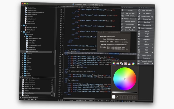
Task: Click the Remove Comments icon
Action: (x=122, y=19)
